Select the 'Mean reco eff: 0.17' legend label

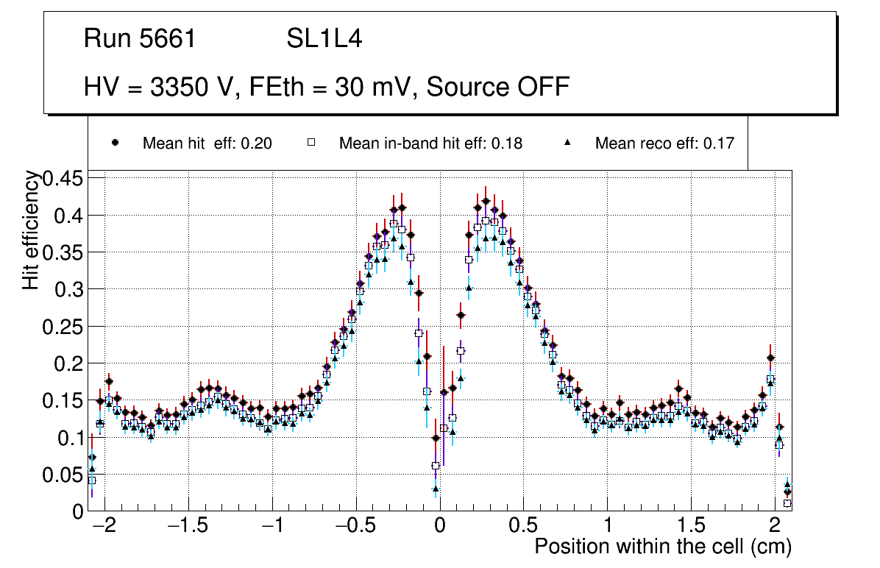point(664,143)
